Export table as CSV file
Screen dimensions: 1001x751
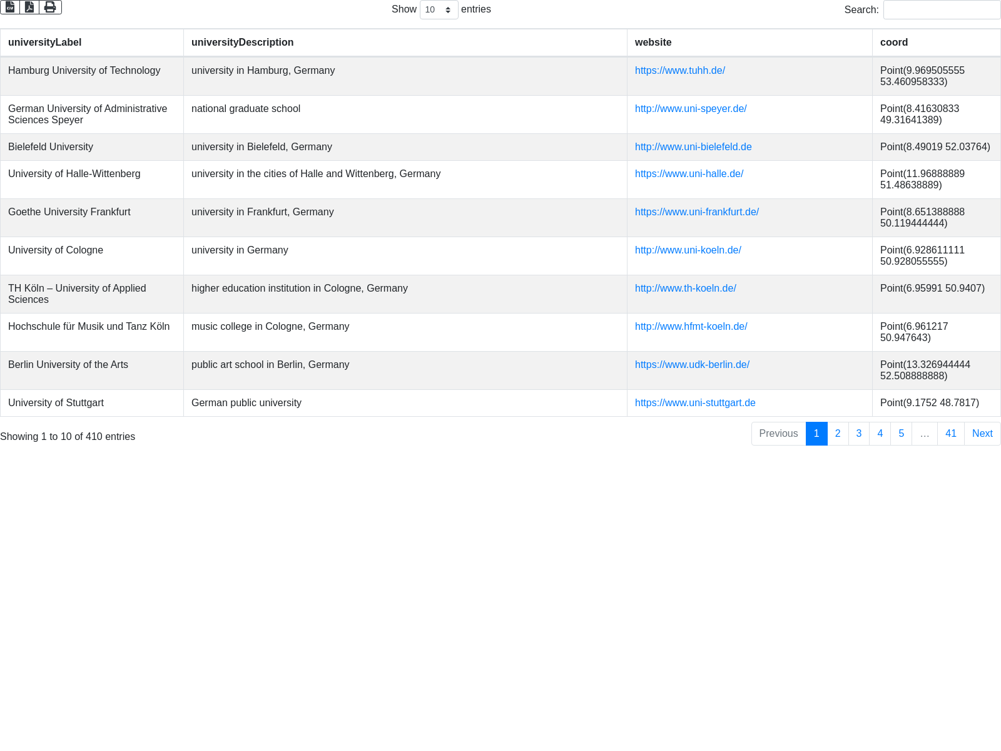pos(10,7)
